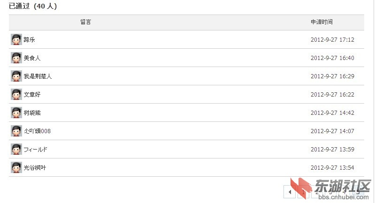The image size is (375, 203).
Task: Click username 树袋熊
Action: pyautogui.click(x=32, y=113)
